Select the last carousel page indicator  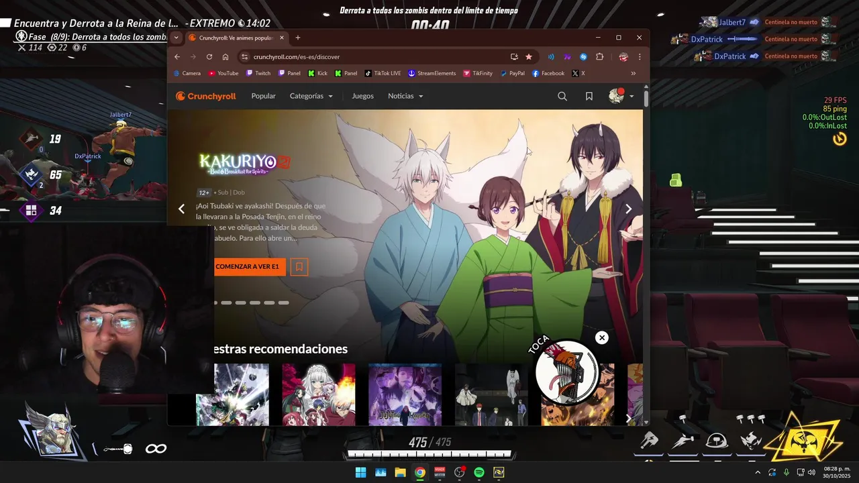tap(283, 303)
